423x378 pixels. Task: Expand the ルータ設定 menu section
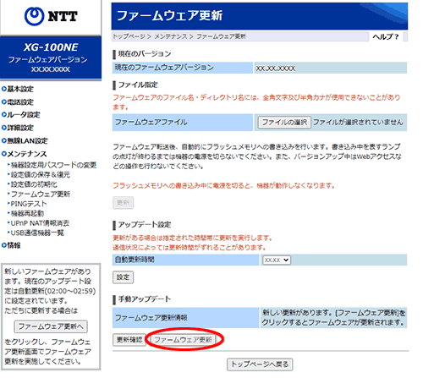21,115
